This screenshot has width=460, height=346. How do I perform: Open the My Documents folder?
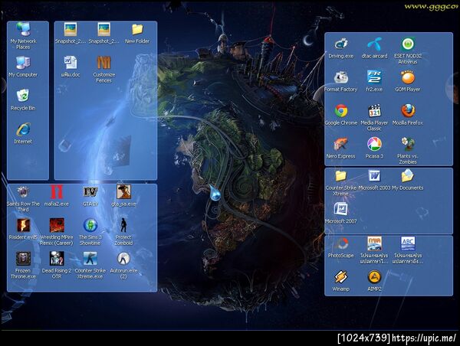coord(408,176)
